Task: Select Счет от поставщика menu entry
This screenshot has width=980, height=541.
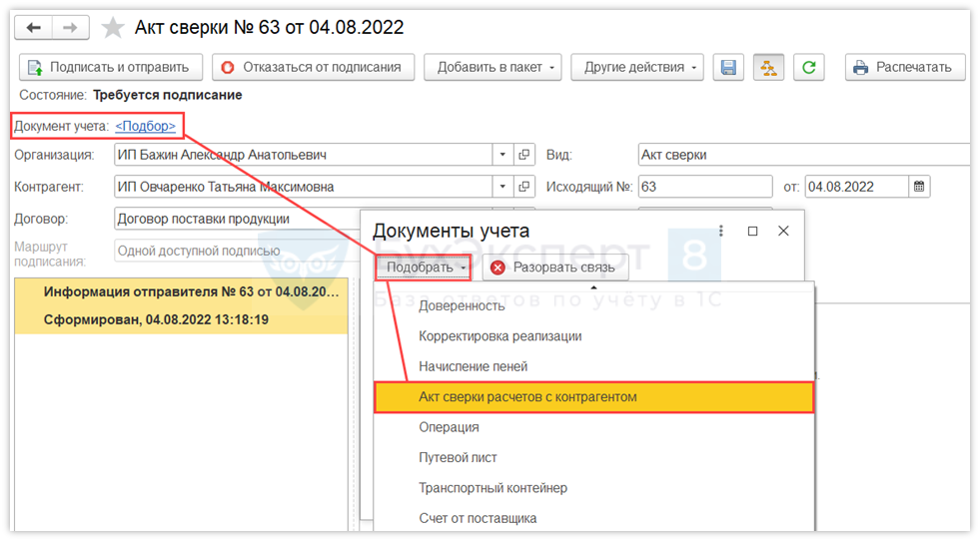Action: click(x=478, y=518)
